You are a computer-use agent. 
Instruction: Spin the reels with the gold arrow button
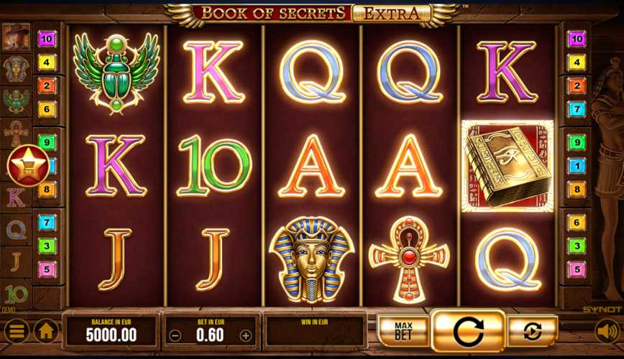coord(468,331)
